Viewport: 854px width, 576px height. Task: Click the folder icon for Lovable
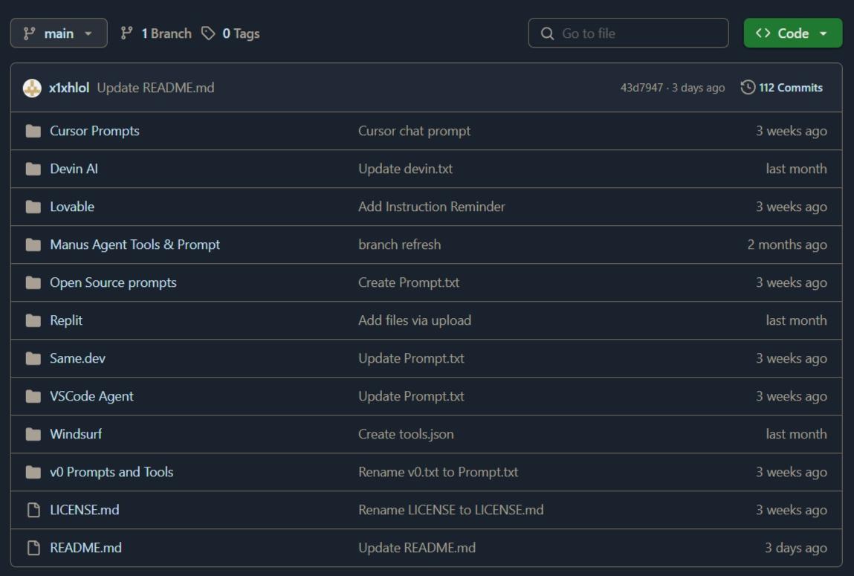(33, 207)
